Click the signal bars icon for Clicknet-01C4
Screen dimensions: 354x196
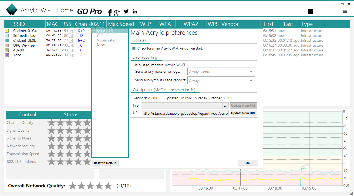click(71, 31)
